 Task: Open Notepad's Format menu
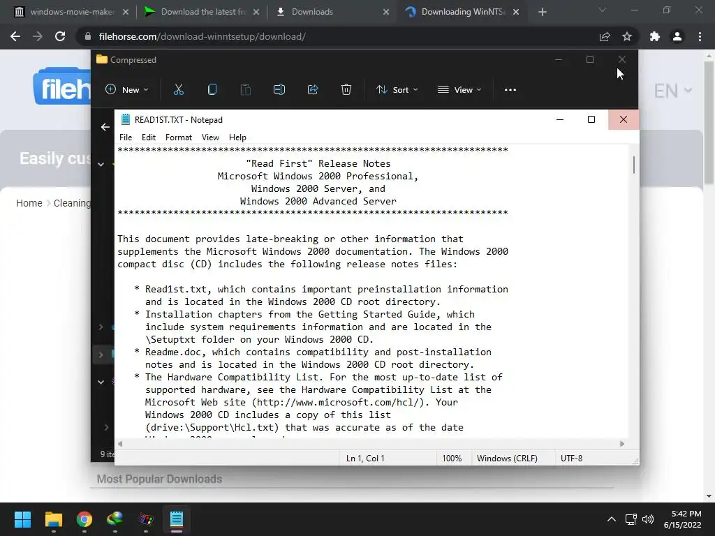tap(178, 137)
